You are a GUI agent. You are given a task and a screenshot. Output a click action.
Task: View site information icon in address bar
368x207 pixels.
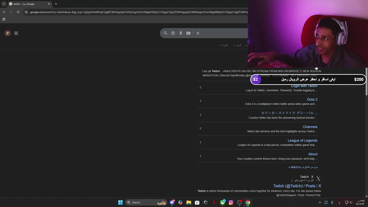[26, 12]
